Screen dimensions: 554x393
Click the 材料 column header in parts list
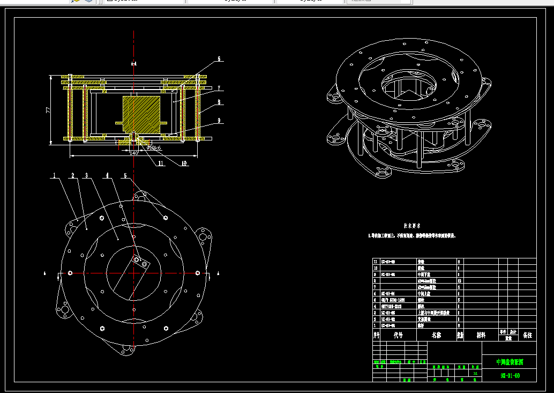[x=481, y=335]
